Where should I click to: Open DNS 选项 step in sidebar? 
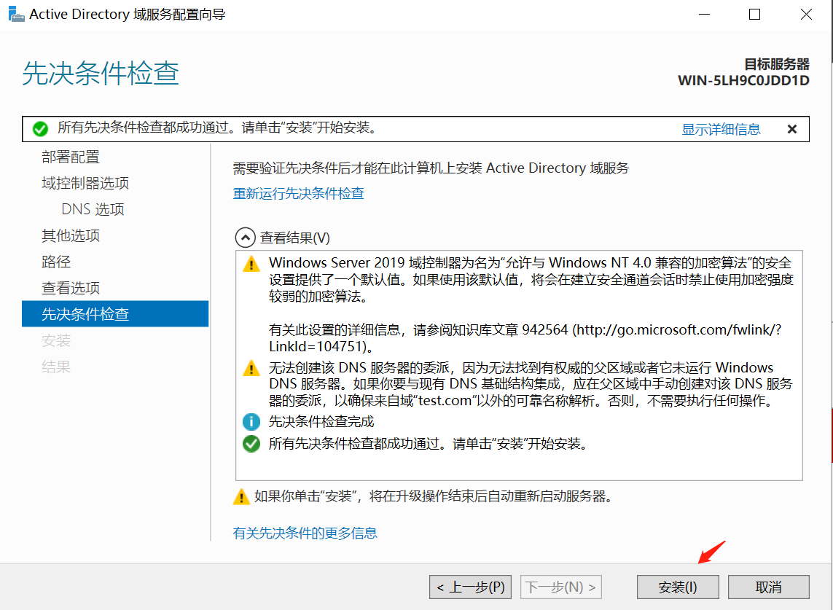click(93, 209)
